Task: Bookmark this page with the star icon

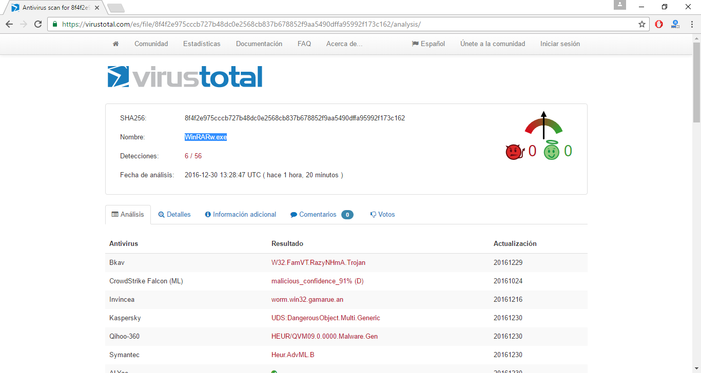Action: (x=641, y=24)
